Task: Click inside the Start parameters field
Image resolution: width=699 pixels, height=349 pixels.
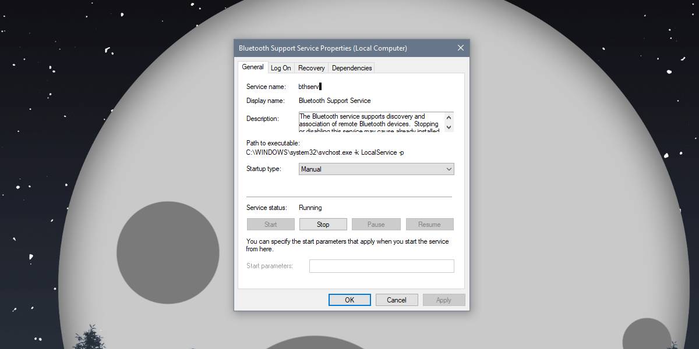Action: pos(382,266)
